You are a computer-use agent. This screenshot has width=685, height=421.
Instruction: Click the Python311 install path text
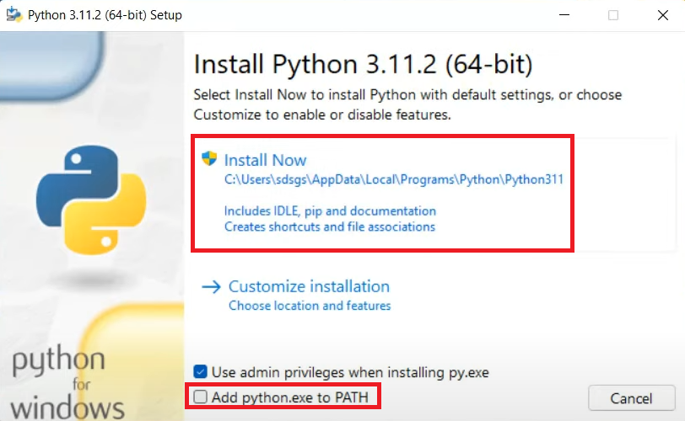click(x=393, y=179)
